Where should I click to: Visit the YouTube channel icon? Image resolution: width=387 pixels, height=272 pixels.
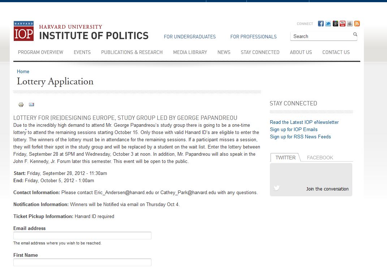pyautogui.click(x=343, y=24)
